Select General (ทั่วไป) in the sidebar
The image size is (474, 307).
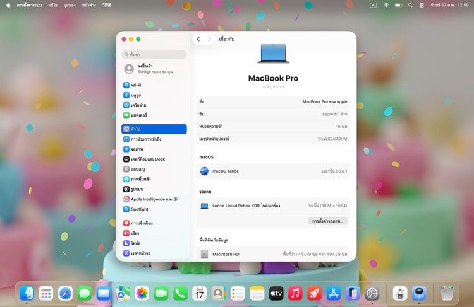click(x=154, y=129)
